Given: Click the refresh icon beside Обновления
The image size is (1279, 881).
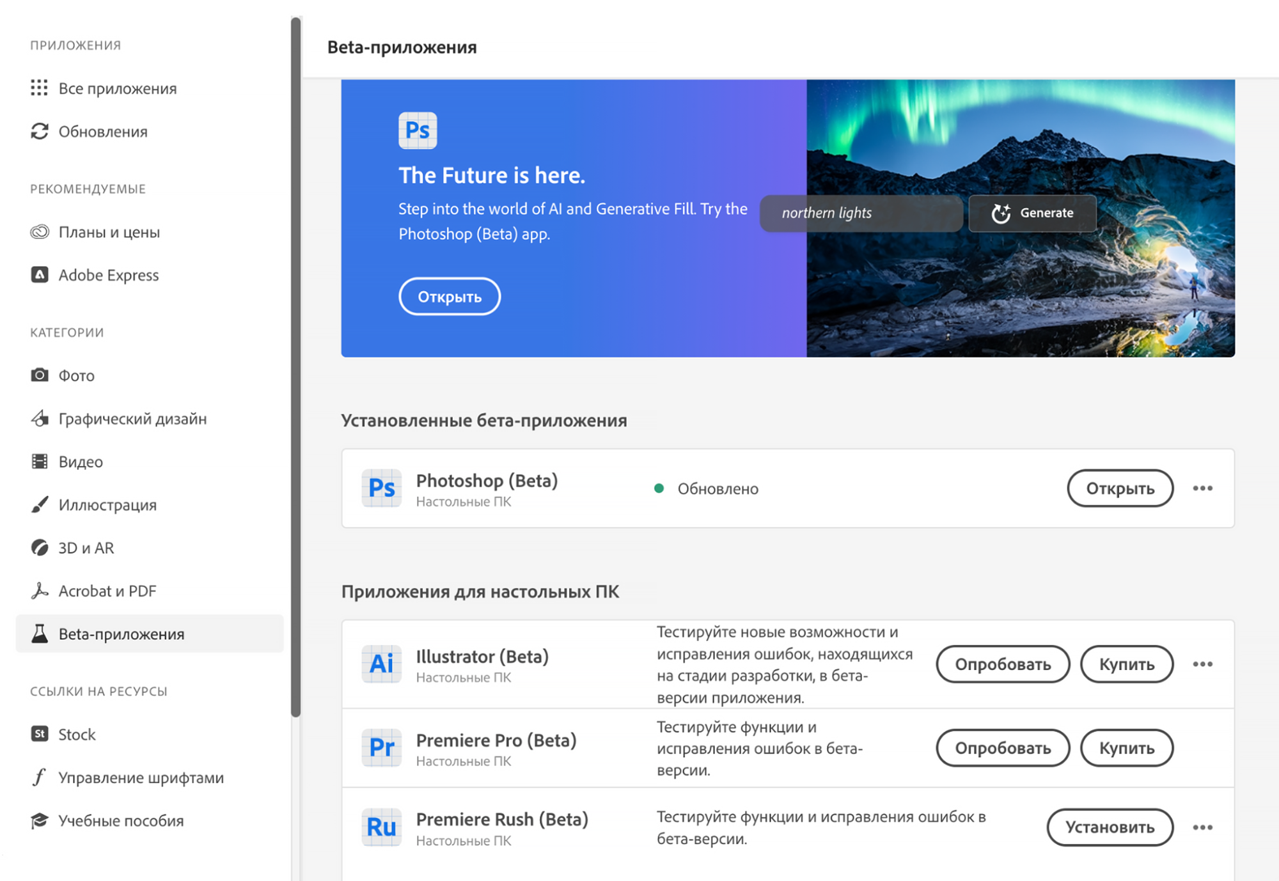Looking at the screenshot, I should point(40,131).
